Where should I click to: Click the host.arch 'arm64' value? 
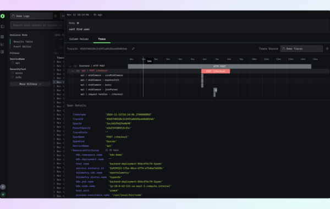[114, 190]
